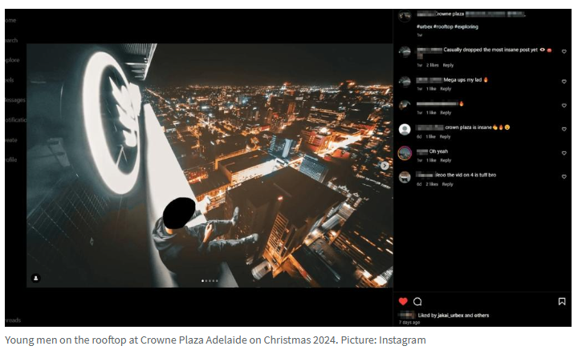
Task: Open Threads at sidebar bottom
Action: pyautogui.click(x=12, y=320)
